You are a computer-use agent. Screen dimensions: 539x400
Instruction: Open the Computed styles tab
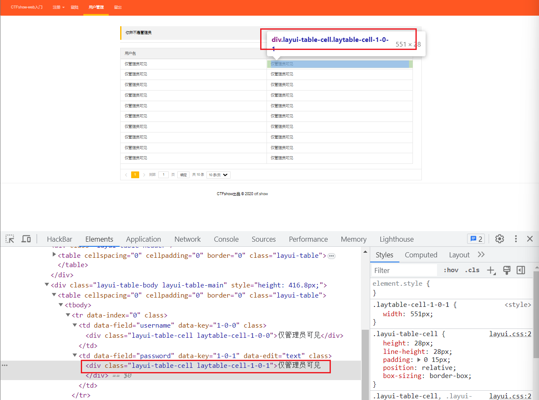click(421, 255)
